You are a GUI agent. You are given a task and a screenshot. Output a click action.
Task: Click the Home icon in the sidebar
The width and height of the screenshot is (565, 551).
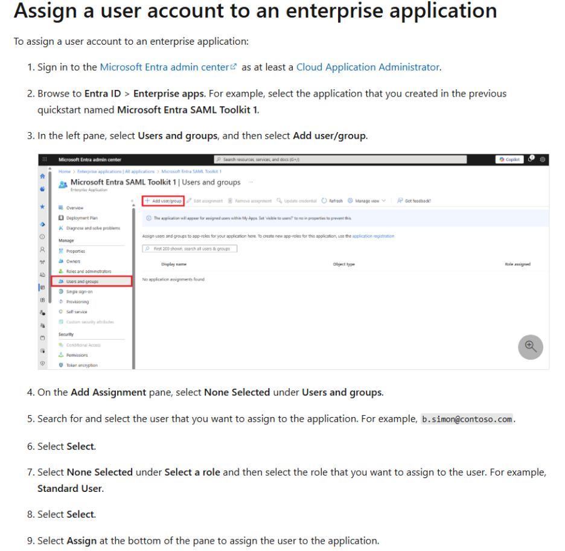tap(42, 176)
